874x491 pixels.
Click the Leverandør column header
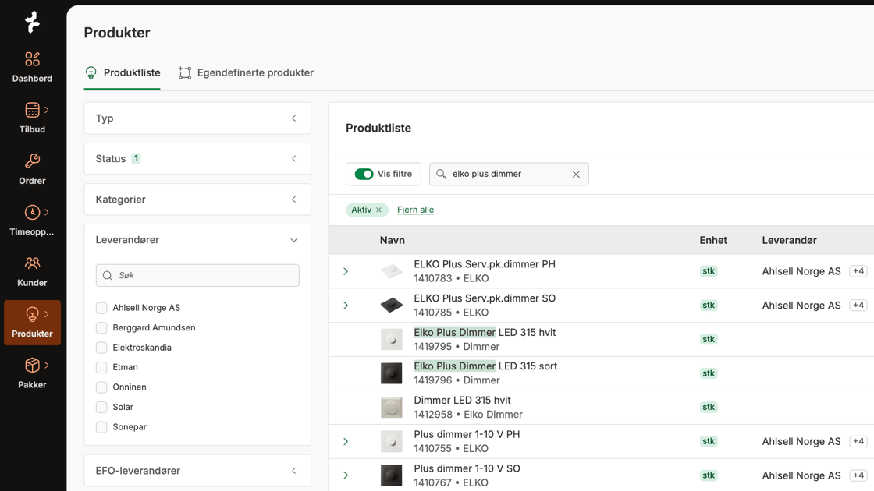789,241
